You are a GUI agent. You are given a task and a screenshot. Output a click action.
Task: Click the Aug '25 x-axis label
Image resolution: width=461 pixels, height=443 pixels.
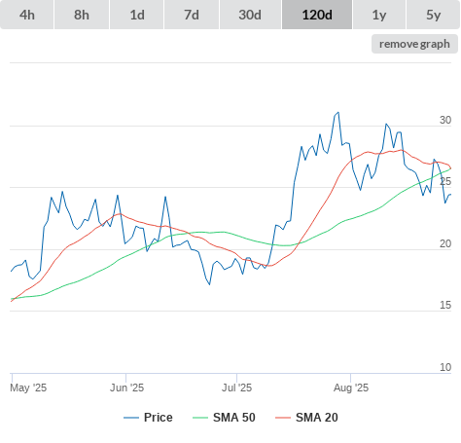point(351,388)
